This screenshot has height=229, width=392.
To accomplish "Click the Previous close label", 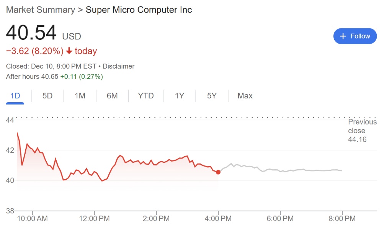I will [362, 126].
